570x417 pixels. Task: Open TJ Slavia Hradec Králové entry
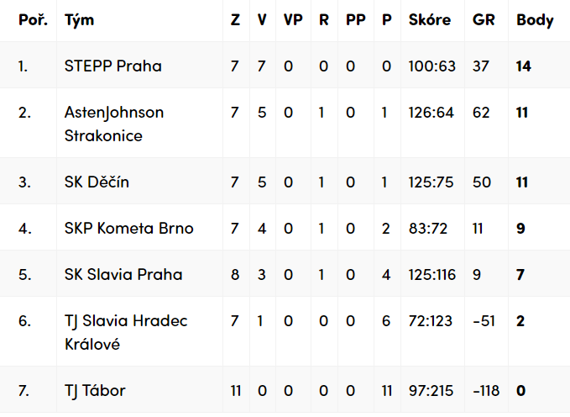click(x=126, y=332)
